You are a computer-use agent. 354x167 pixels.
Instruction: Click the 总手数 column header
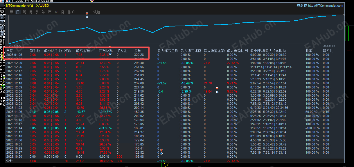(35, 51)
